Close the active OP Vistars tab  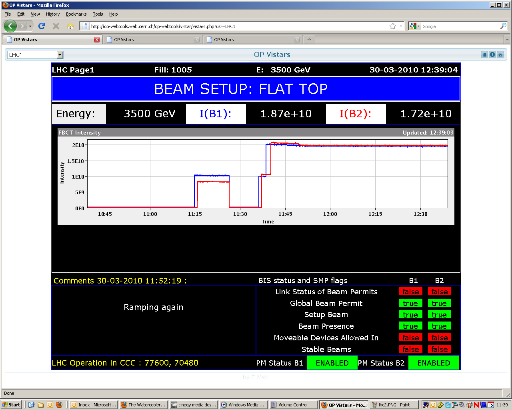coord(97,40)
